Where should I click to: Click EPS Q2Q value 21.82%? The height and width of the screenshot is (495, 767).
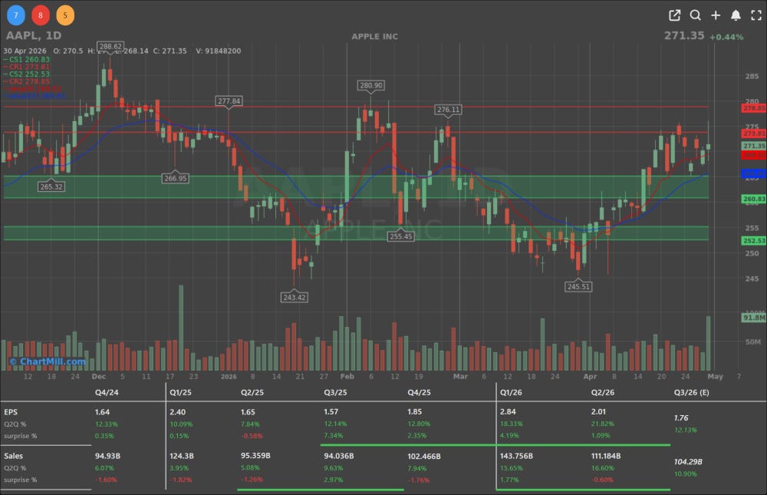(602, 424)
